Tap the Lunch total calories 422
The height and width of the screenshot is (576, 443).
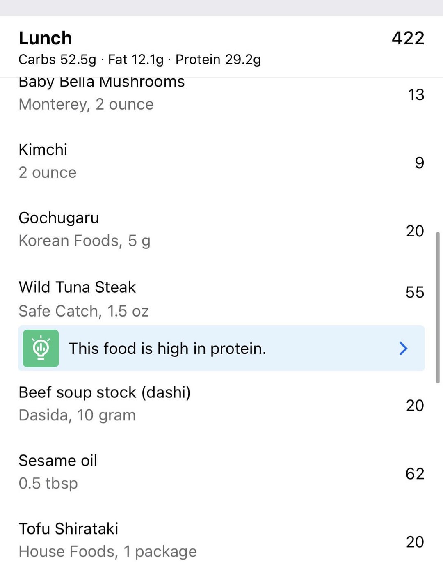click(x=407, y=38)
